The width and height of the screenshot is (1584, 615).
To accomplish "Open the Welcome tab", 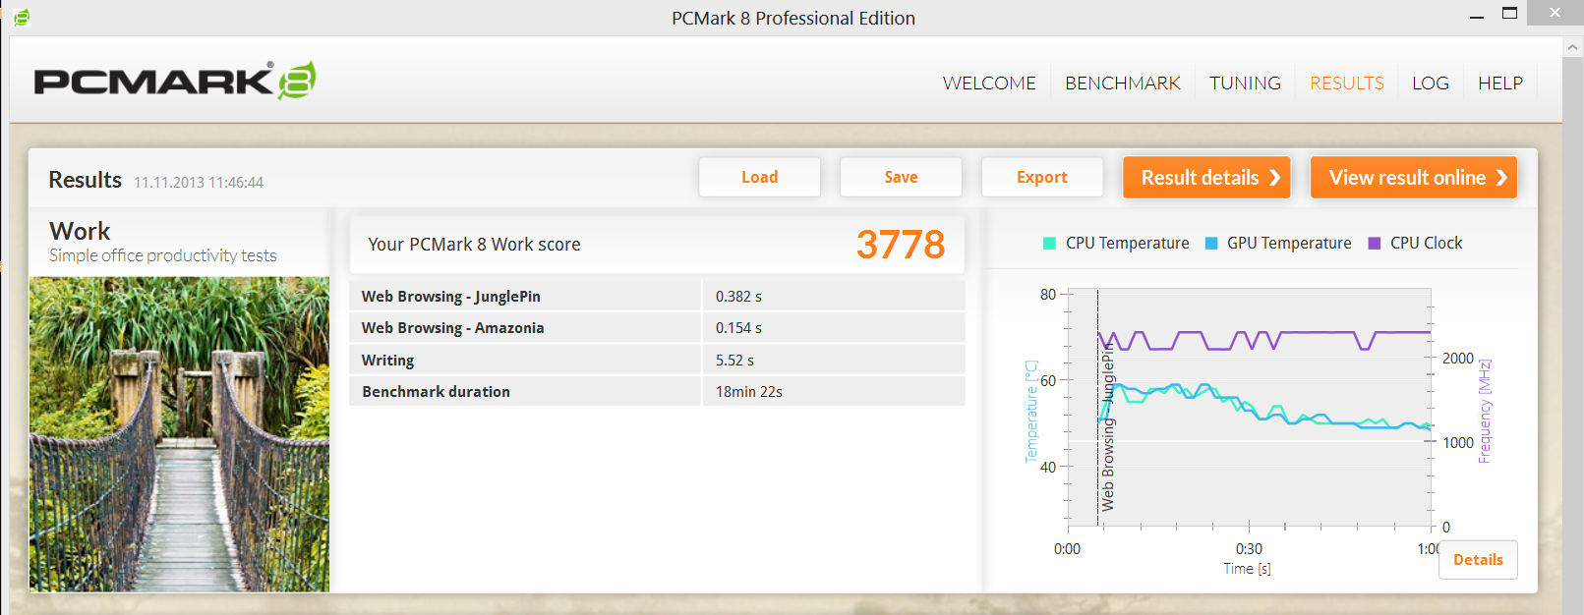I will point(989,84).
